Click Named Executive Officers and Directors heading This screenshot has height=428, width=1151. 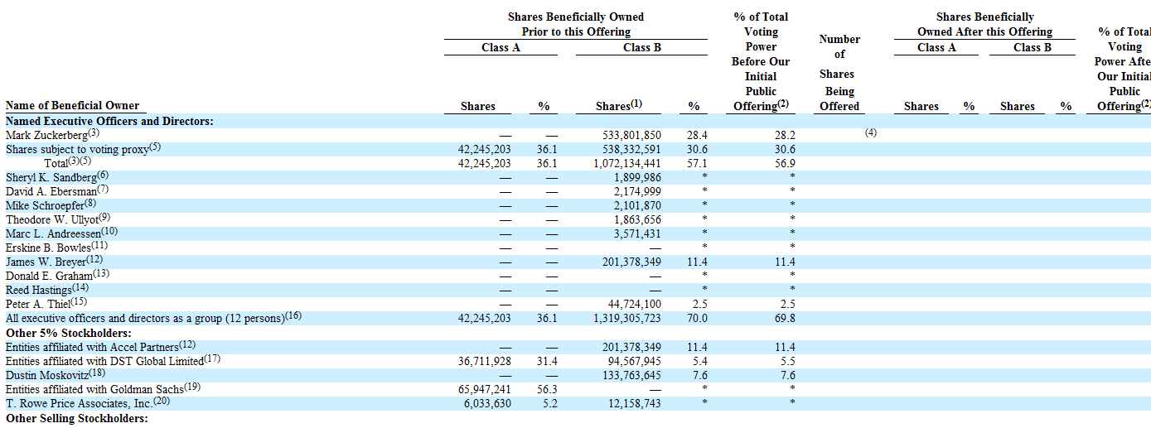click(109, 121)
